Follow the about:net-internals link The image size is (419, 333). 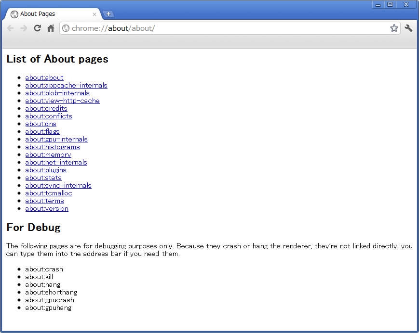click(56, 162)
